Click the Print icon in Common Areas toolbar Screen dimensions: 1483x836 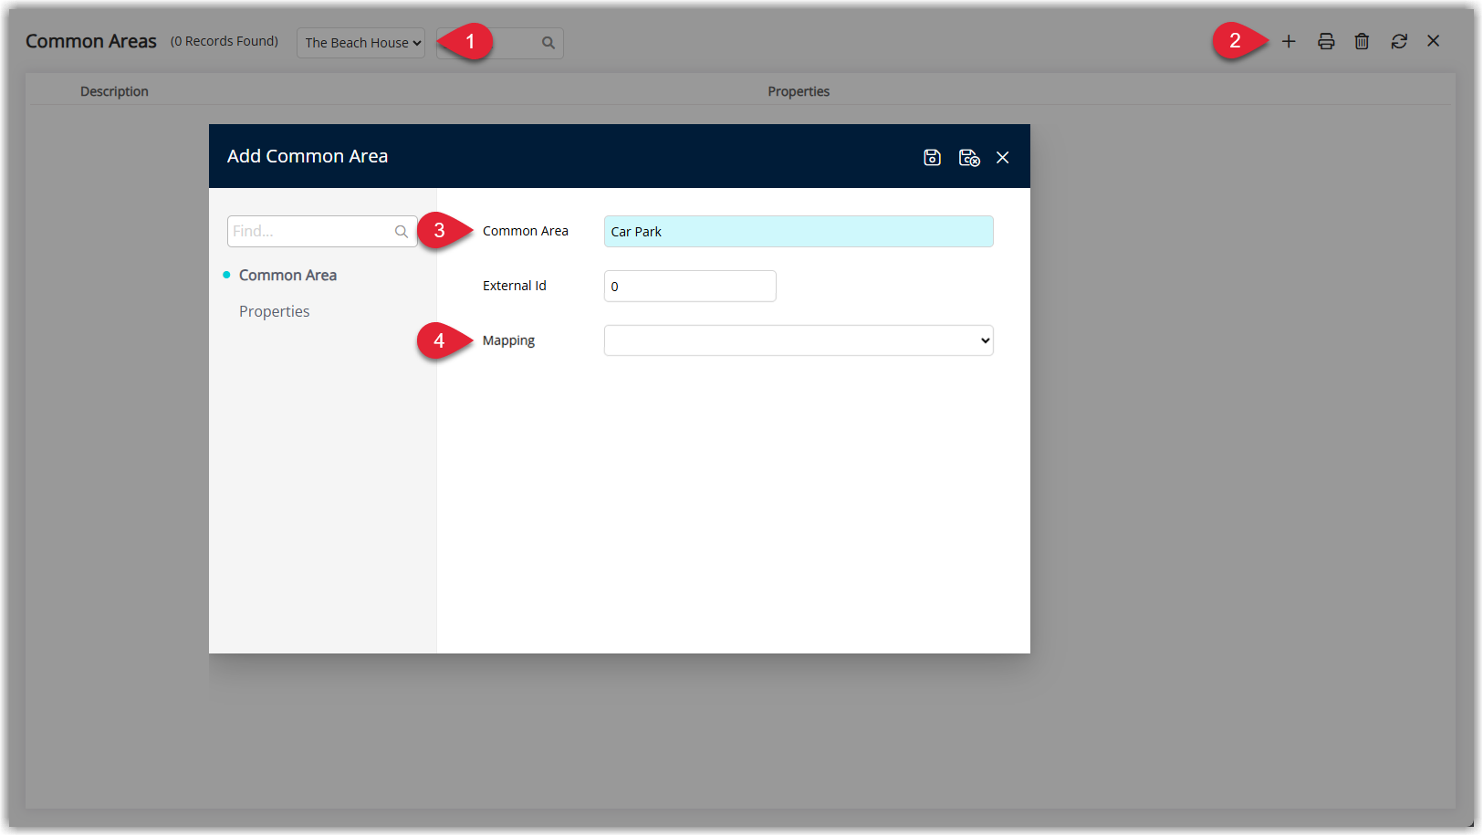click(1326, 41)
